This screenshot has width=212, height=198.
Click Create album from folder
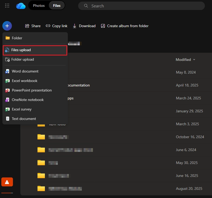click(x=125, y=26)
